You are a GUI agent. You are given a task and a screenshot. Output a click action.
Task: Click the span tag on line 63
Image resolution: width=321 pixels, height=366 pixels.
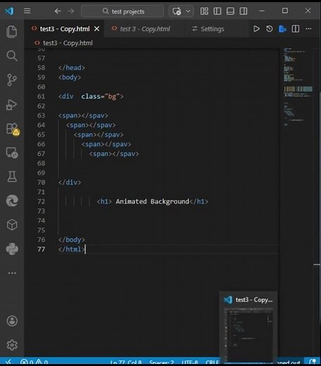(x=83, y=115)
